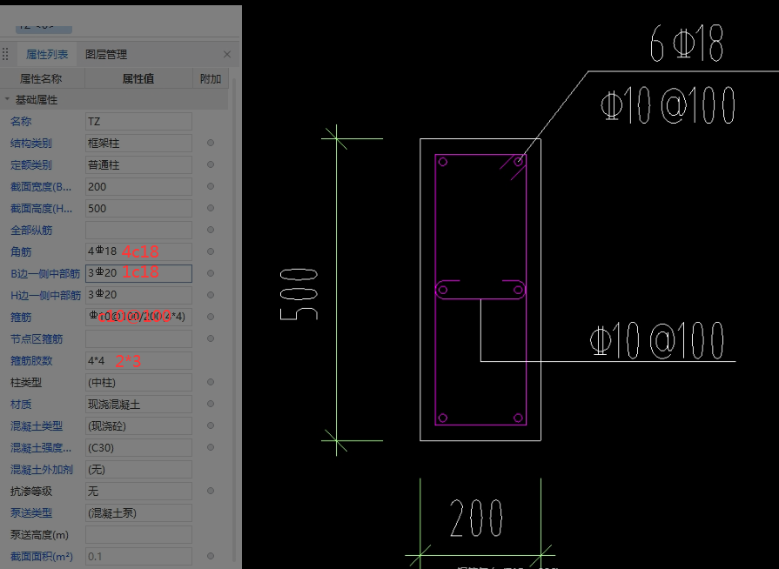Click the empty 节点区箍筋 field

point(138,339)
